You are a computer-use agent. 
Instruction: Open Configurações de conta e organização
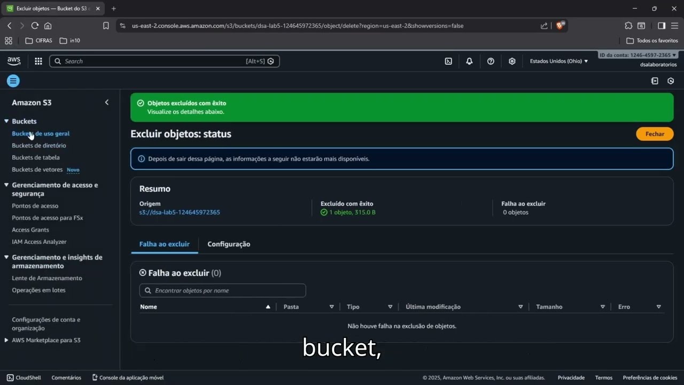coord(46,324)
